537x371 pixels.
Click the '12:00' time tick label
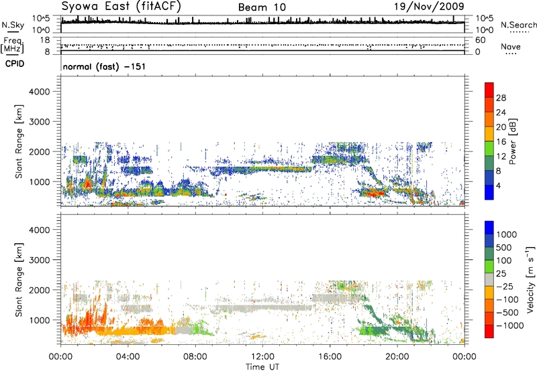262,357
